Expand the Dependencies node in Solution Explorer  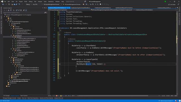click(9, 23)
